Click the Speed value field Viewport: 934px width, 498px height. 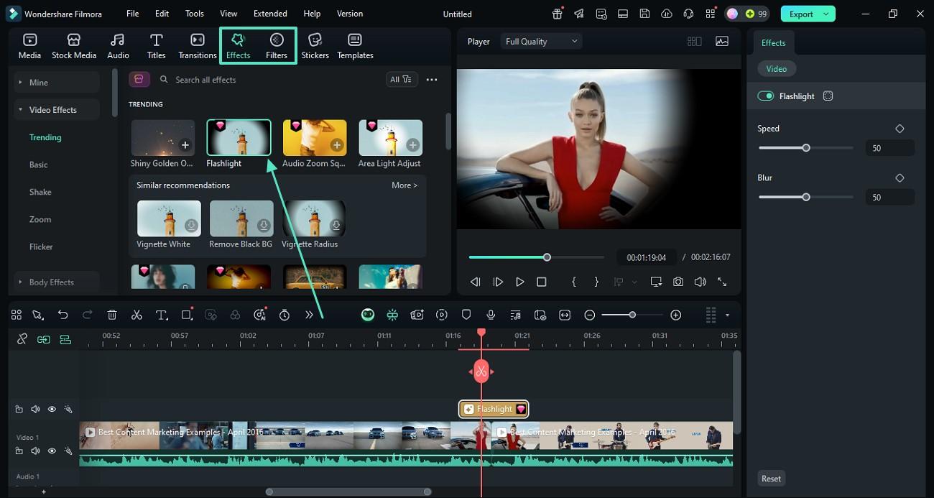point(889,148)
